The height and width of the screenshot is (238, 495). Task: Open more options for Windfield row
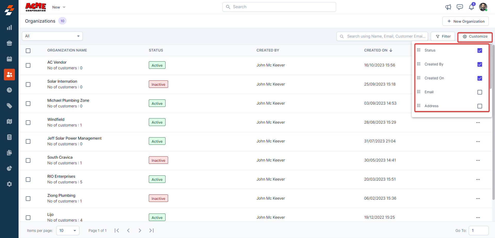[x=478, y=123]
